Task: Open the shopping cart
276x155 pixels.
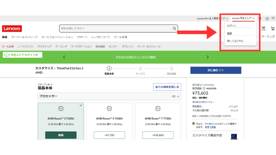Action: tap(272, 29)
